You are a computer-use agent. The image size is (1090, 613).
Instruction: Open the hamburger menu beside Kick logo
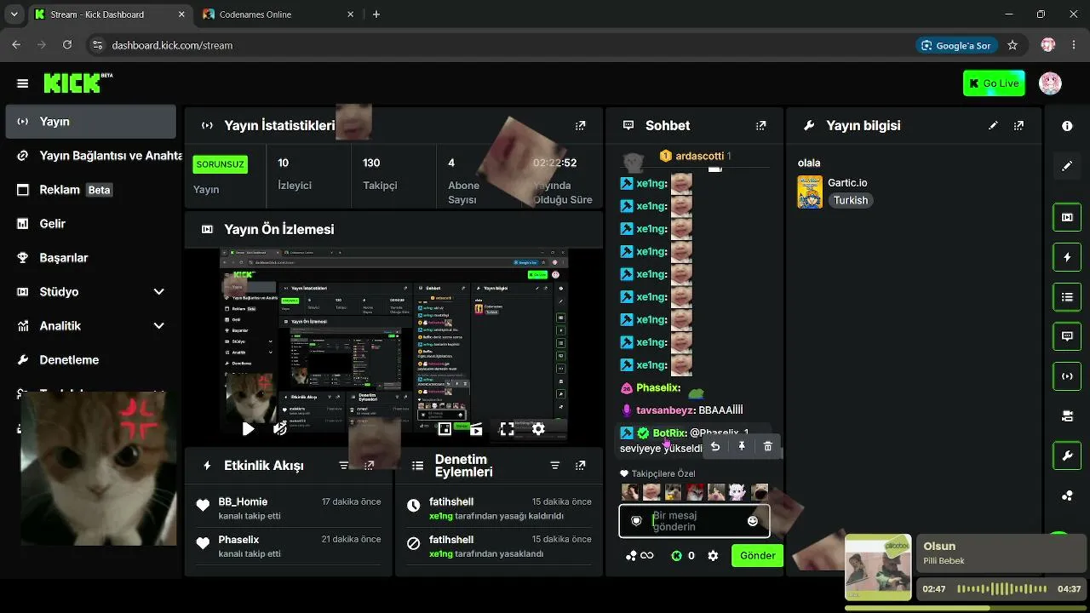tap(23, 83)
